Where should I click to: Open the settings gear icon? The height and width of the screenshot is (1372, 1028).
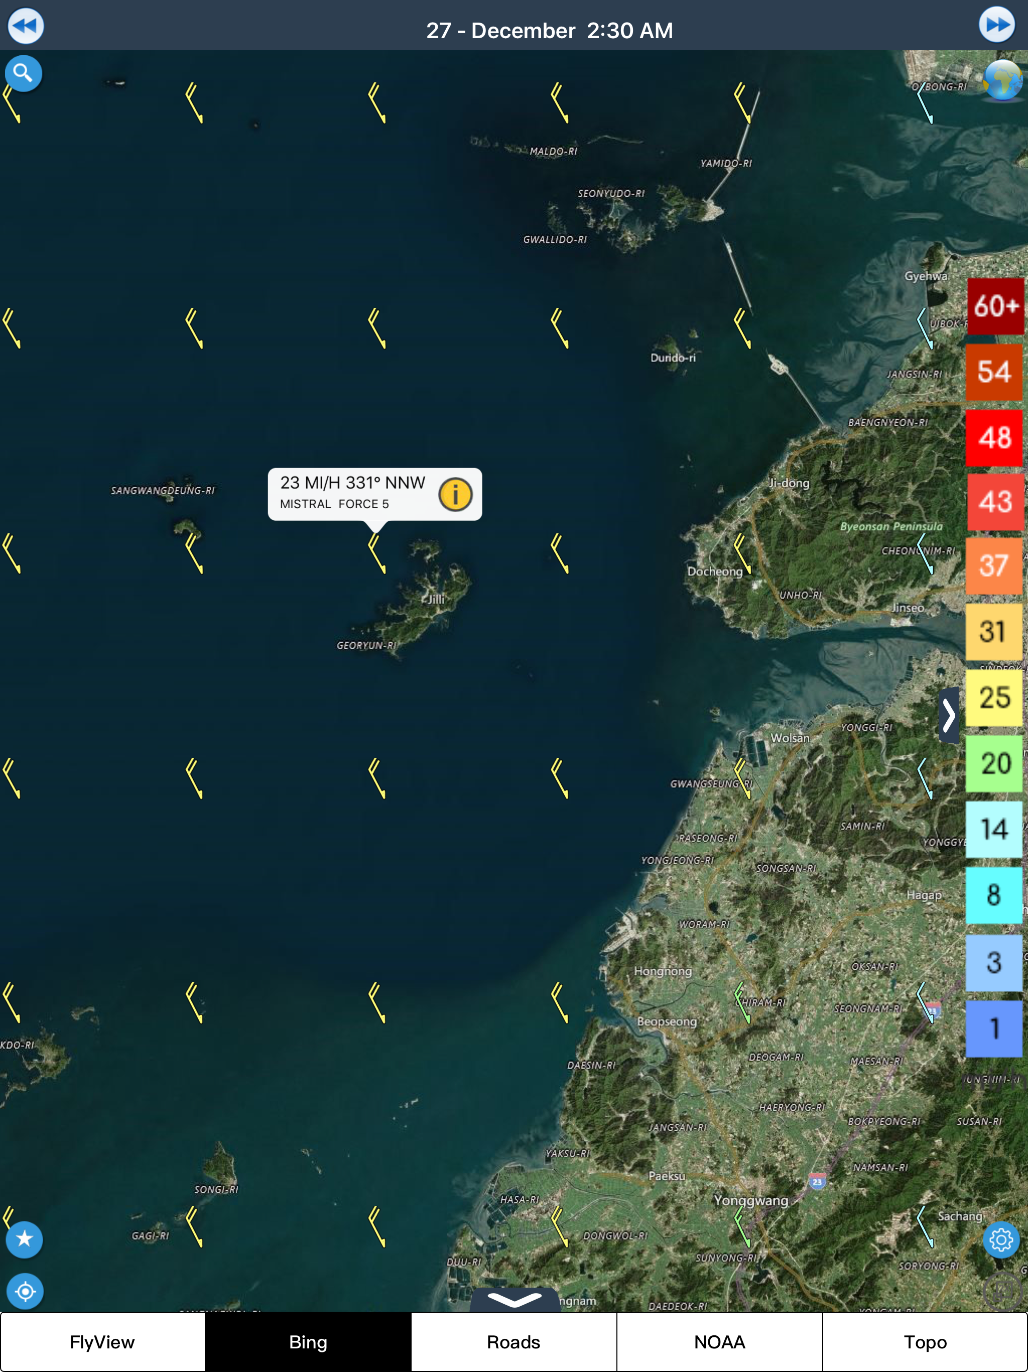click(x=1001, y=1239)
